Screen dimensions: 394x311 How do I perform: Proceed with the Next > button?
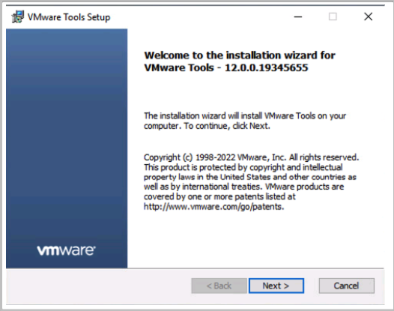tap(276, 286)
